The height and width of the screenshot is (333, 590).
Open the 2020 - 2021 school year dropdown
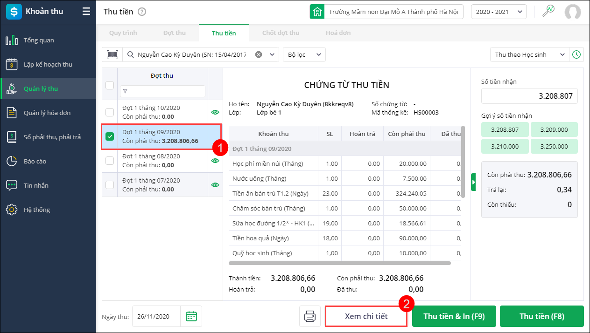(x=499, y=12)
